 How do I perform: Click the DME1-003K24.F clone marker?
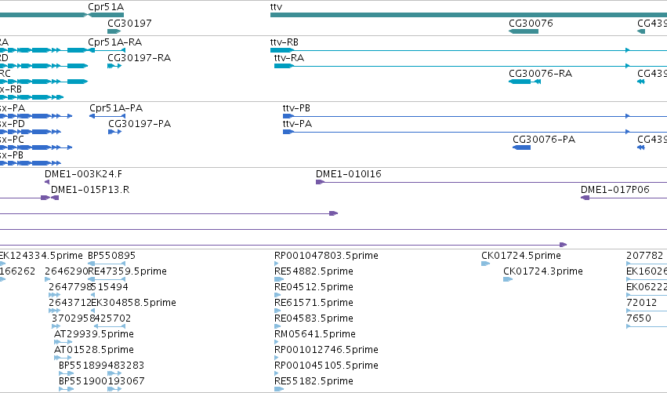click(x=47, y=182)
